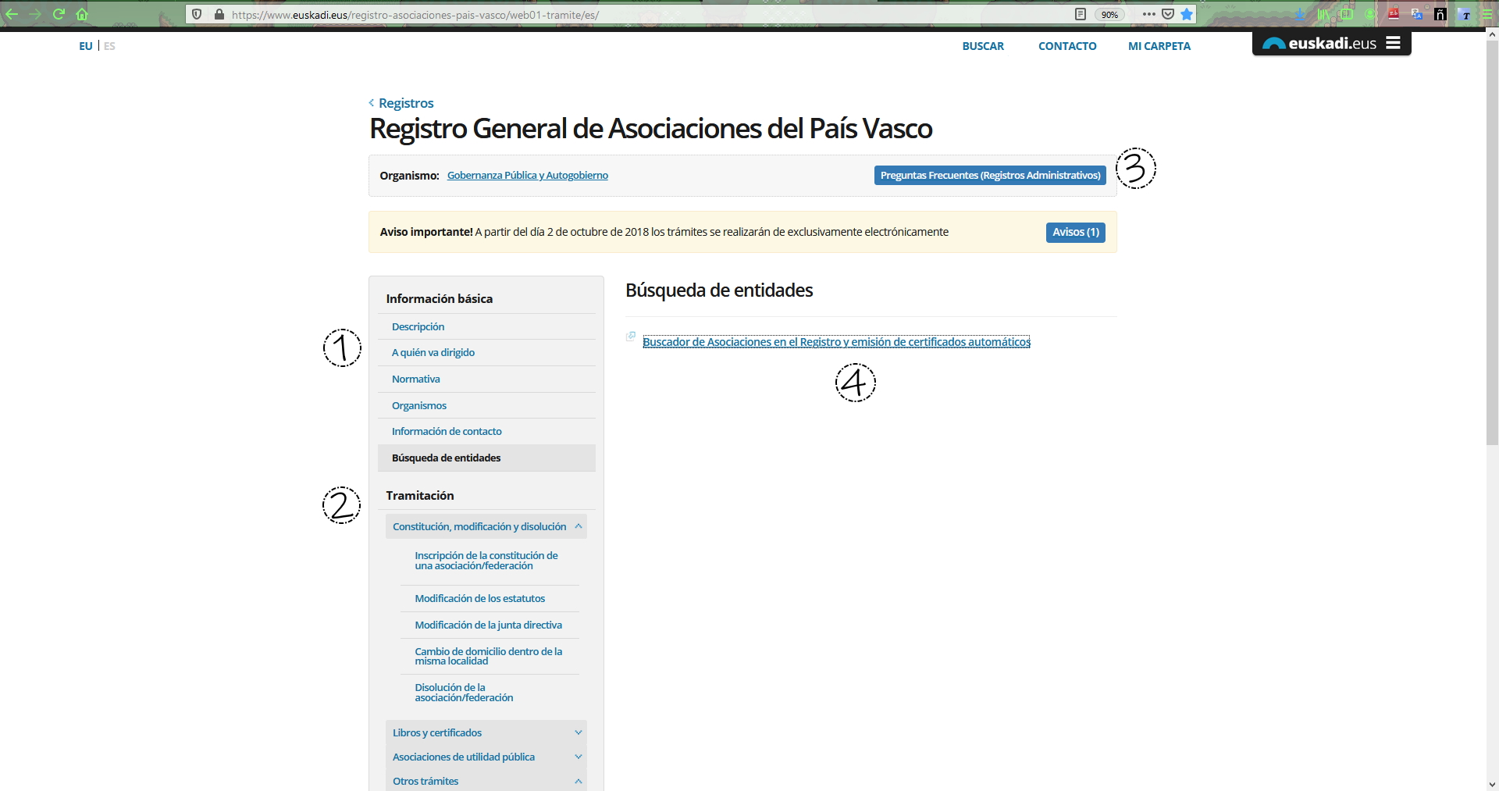Image resolution: width=1499 pixels, height=791 pixels.
Task: Open tracking protection shield in address bar
Action: click(x=198, y=14)
